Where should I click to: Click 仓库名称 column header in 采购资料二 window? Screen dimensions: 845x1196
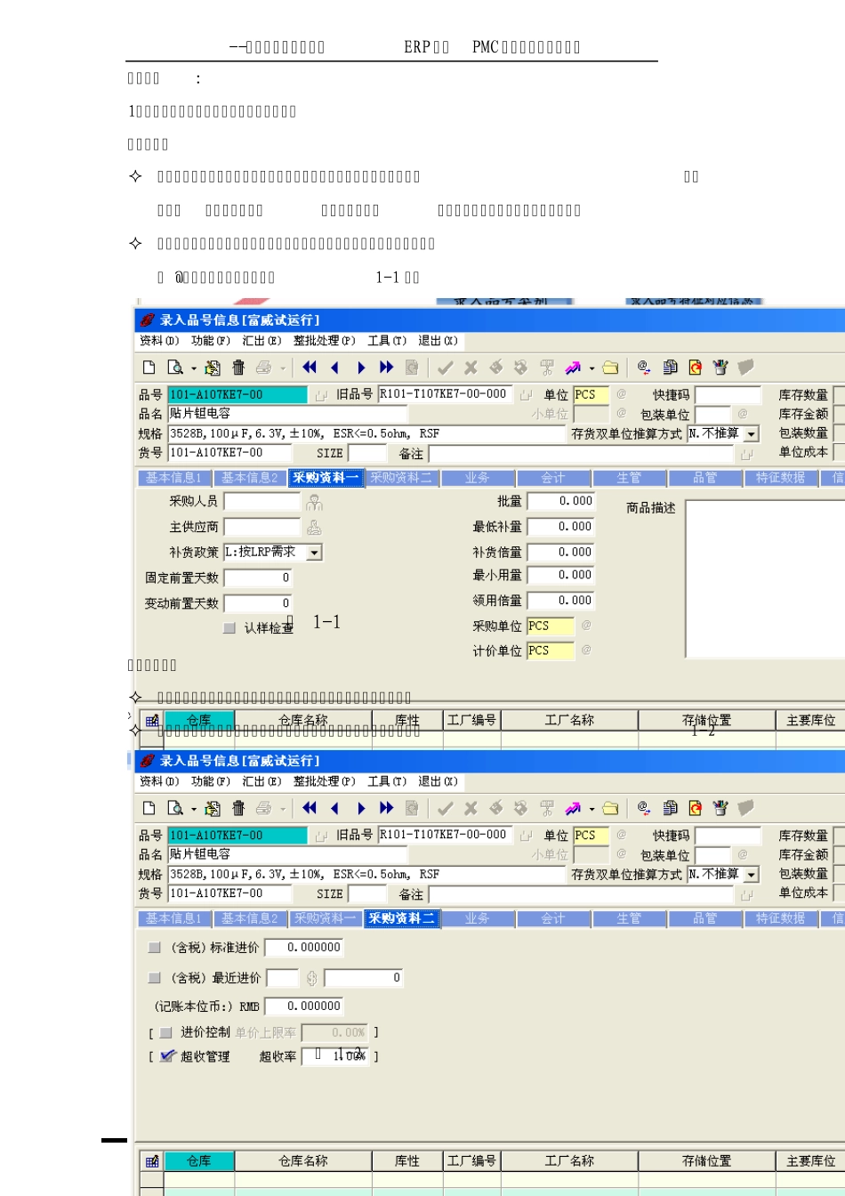coord(303,1161)
